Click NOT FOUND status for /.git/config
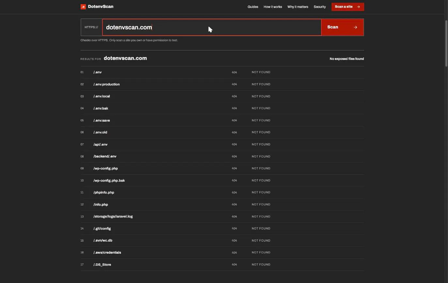The height and width of the screenshot is (283, 448). click(261, 229)
